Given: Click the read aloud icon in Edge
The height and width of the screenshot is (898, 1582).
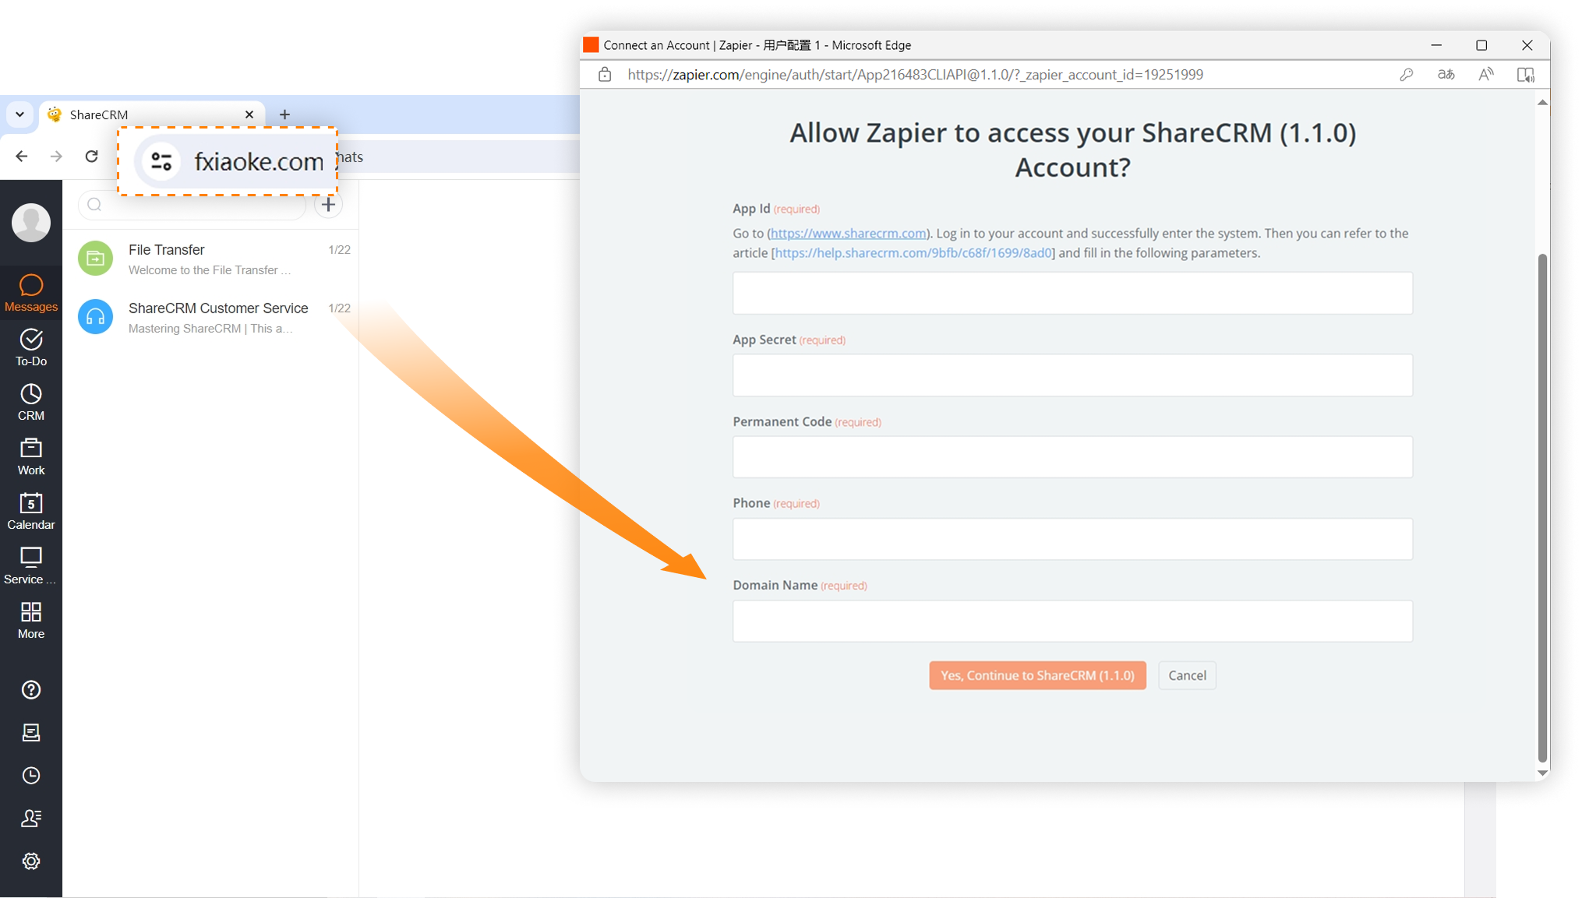Looking at the screenshot, I should point(1486,75).
